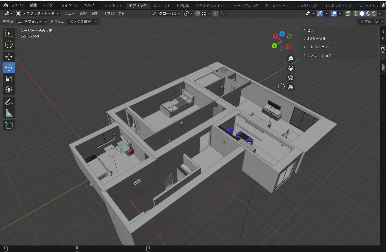Toggle X-ray display mode
Image resolution: width=386 pixels, height=252 pixels.
[348, 14]
